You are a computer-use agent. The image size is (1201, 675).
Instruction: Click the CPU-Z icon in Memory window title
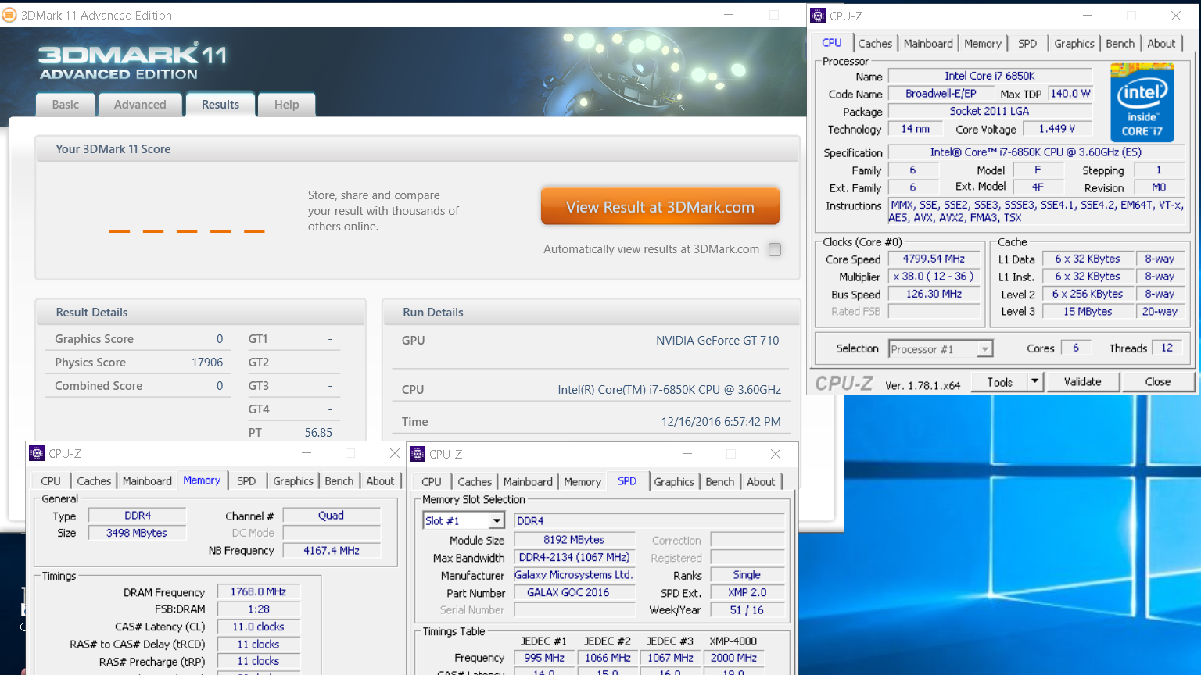click(37, 453)
